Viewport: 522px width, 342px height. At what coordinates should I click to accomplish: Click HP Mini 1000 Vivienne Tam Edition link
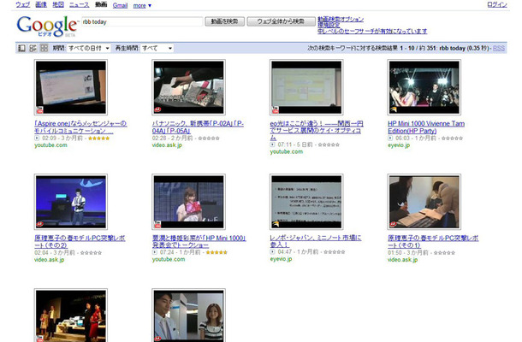[x=426, y=127]
